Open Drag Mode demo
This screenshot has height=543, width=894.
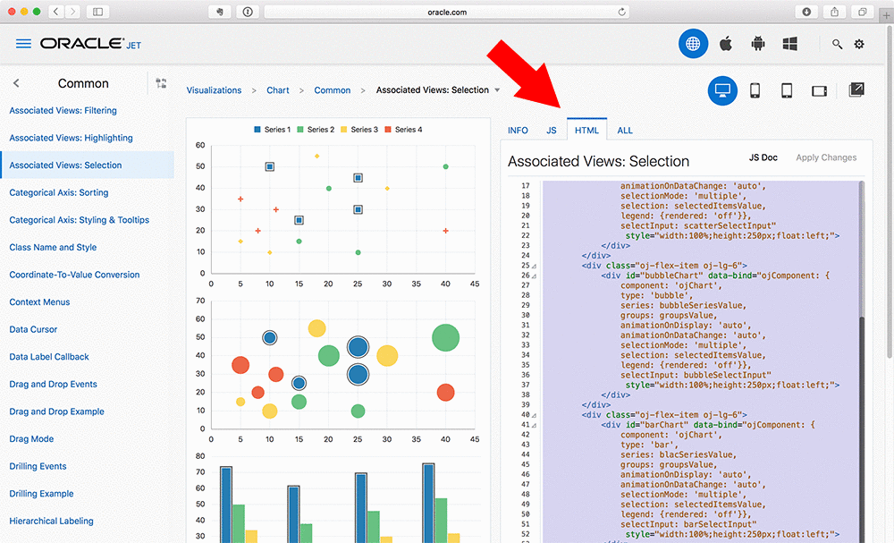[x=31, y=439]
